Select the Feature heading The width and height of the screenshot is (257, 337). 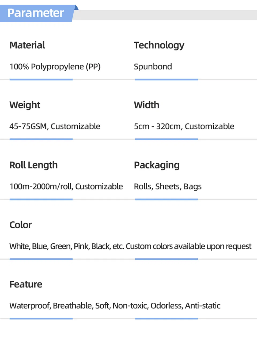pos(26,284)
